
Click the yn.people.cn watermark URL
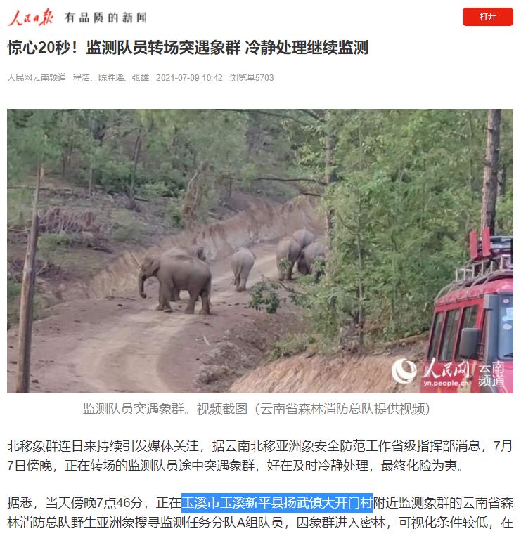point(446,383)
